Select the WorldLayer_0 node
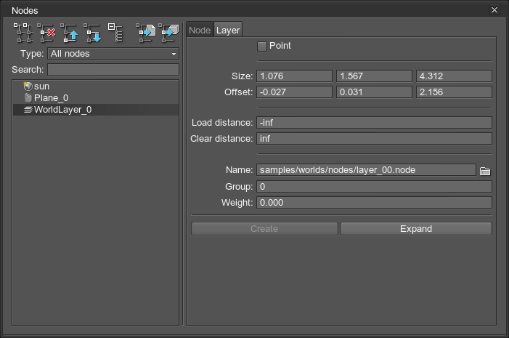509x338 pixels. (x=62, y=110)
